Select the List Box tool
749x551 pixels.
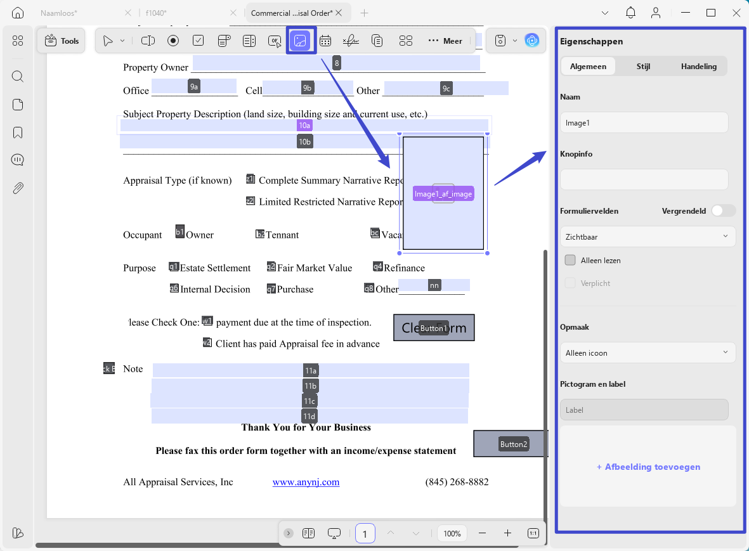click(249, 41)
